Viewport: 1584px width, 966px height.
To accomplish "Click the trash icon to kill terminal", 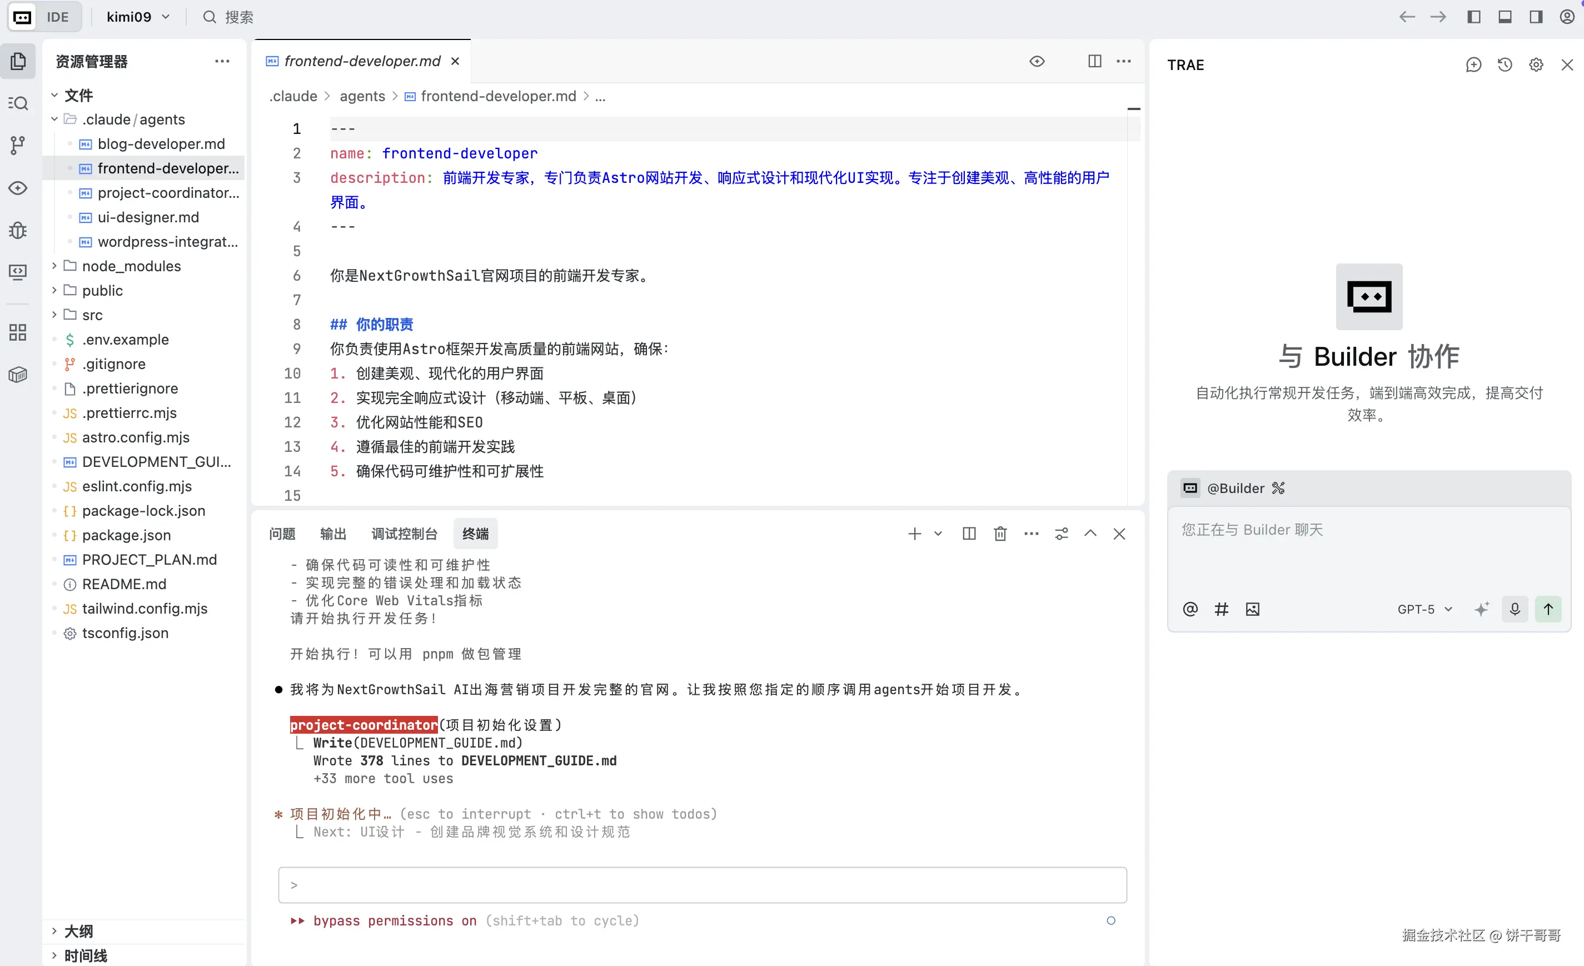I will pos(1000,534).
